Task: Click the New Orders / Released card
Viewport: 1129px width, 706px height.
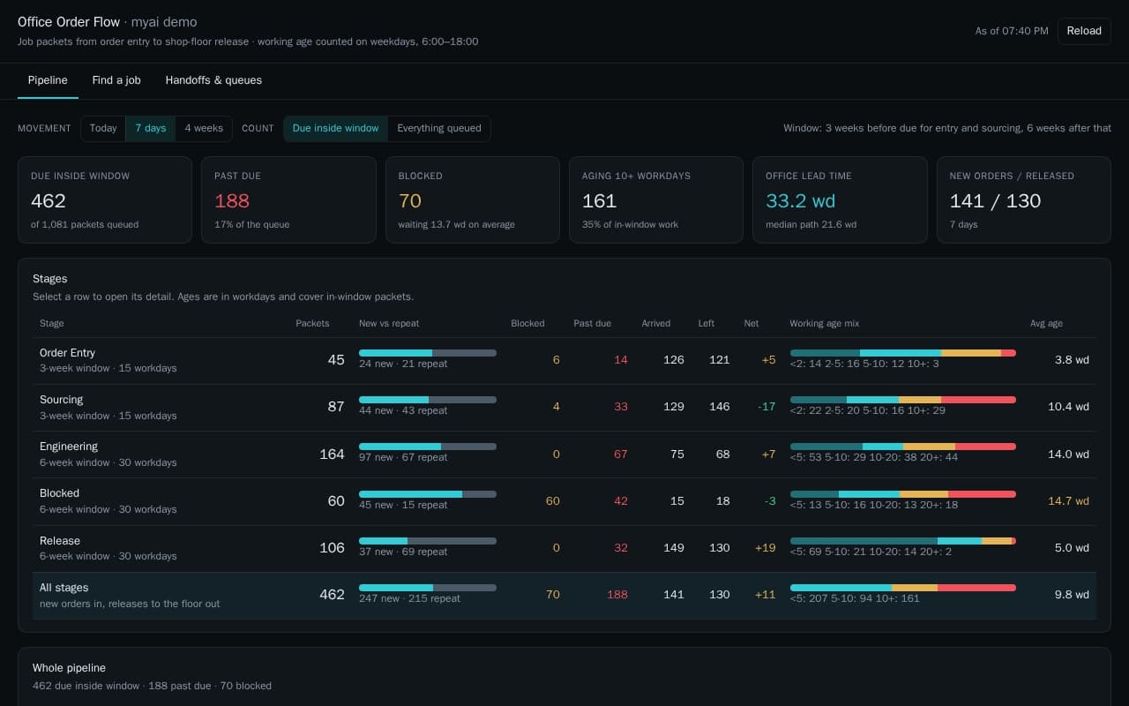Action: coord(1023,200)
